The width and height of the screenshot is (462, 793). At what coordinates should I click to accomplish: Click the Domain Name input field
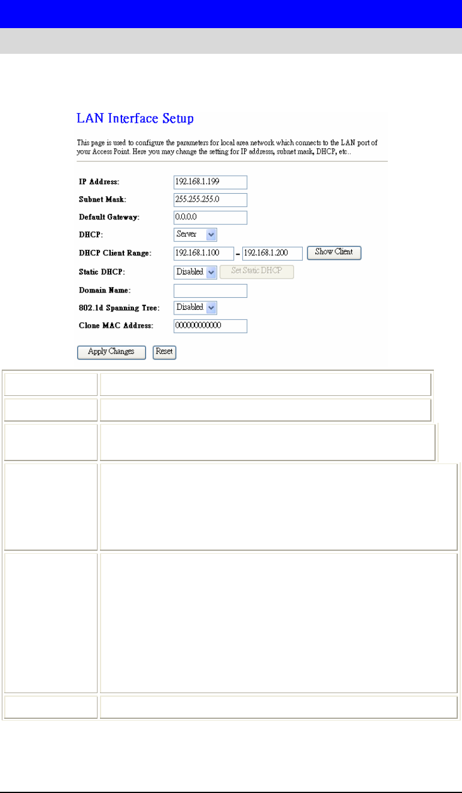(x=210, y=291)
